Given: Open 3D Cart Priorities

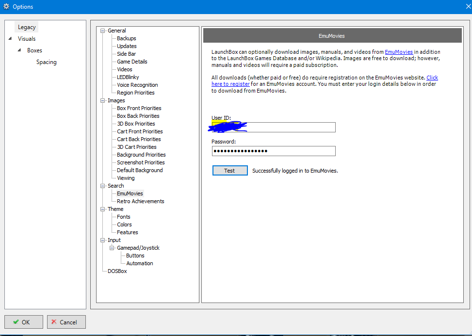Looking at the screenshot, I should click(137, 147).
